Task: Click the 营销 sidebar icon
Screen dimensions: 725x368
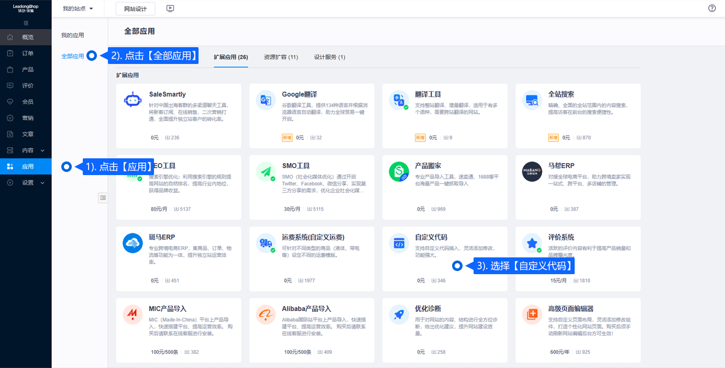Action: click(x=10, y=118)
